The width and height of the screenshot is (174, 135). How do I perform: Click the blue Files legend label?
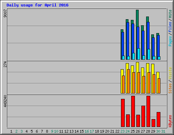pyautogui.click(x=170, y=27)
